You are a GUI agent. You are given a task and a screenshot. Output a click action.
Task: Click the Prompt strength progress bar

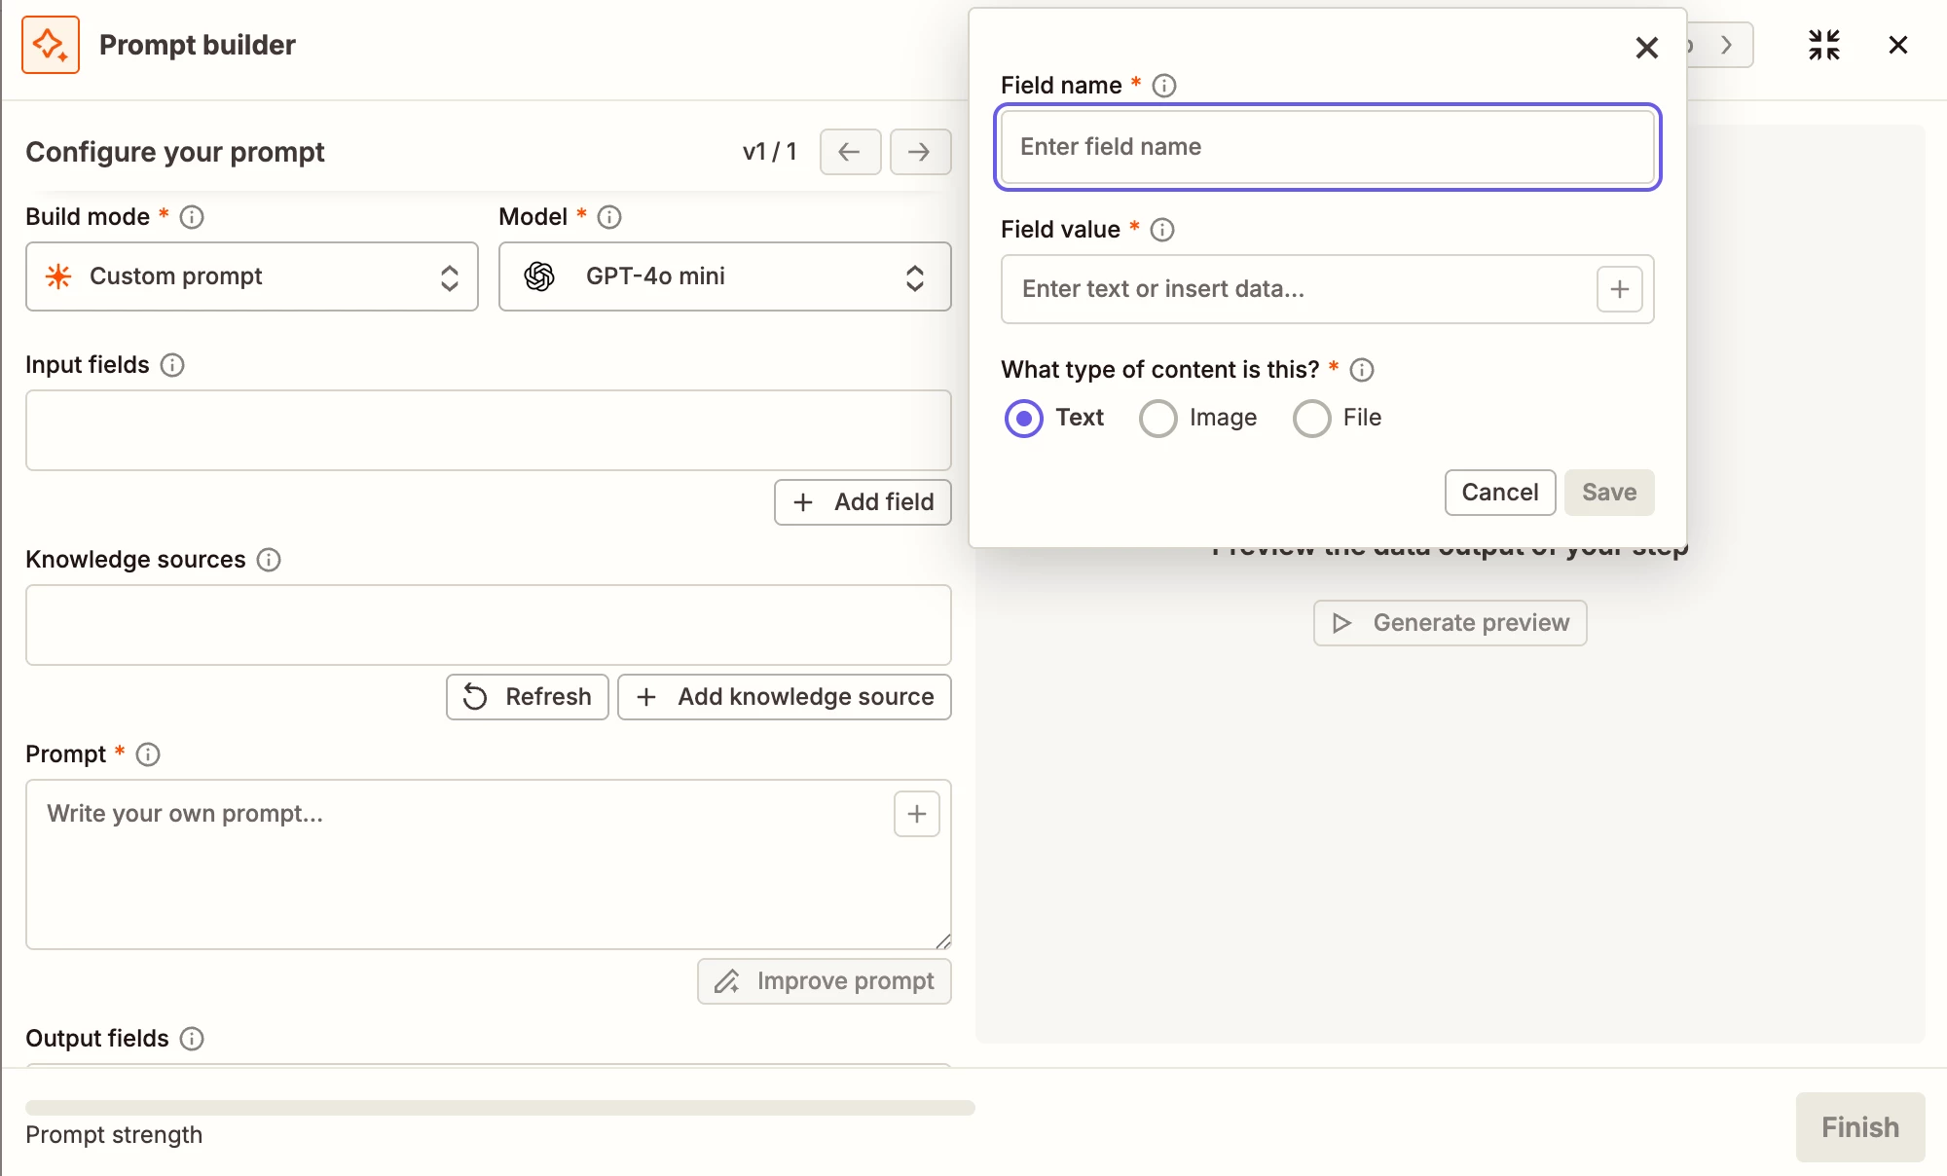coord(499,1108)
